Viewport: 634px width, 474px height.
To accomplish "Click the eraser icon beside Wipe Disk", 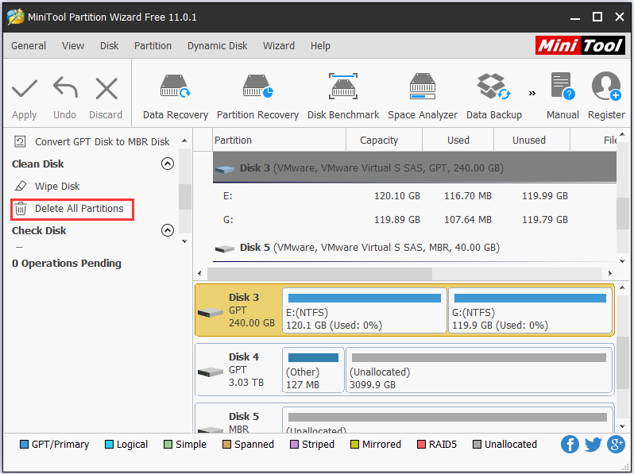I will (20, 186).
